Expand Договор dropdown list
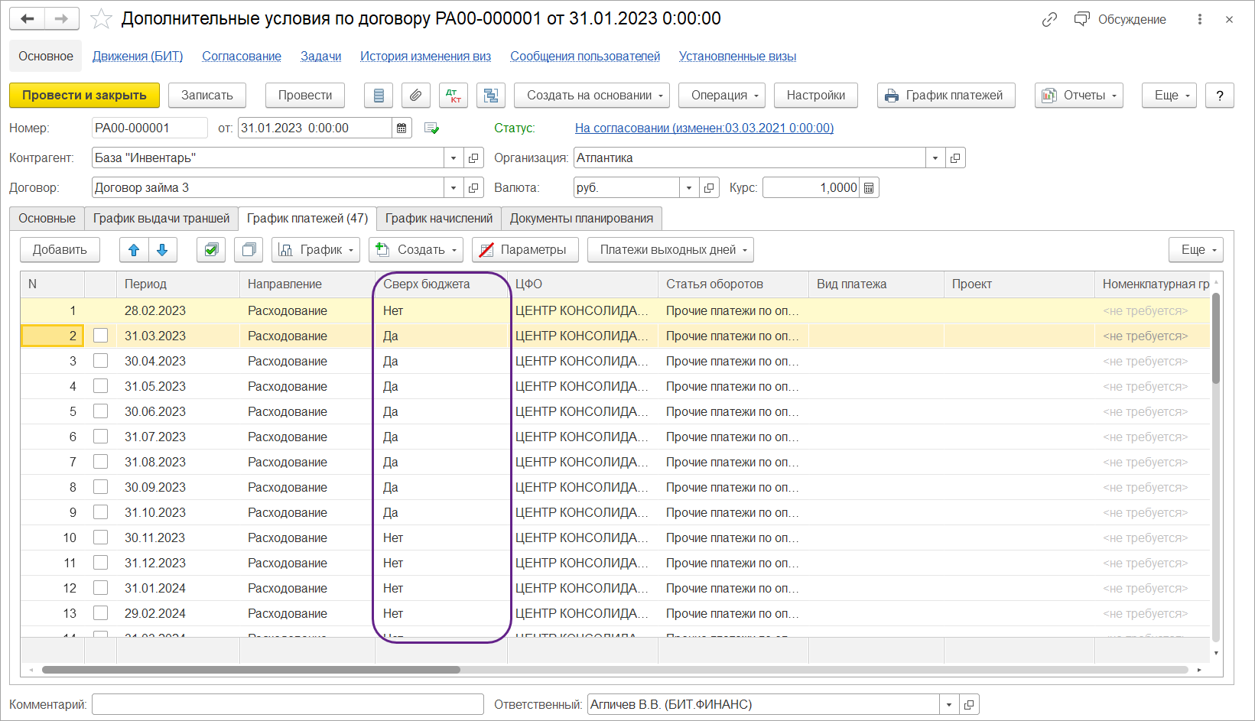 click(x=454, y=188)
